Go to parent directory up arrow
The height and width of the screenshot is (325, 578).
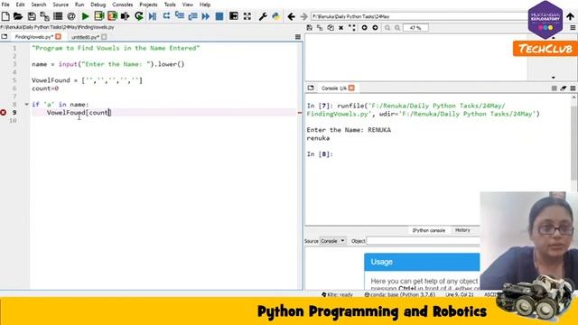pyautogui.click(x=570, y=16)
